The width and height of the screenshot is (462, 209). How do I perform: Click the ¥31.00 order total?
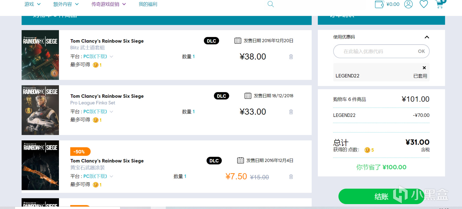point(418,142)
